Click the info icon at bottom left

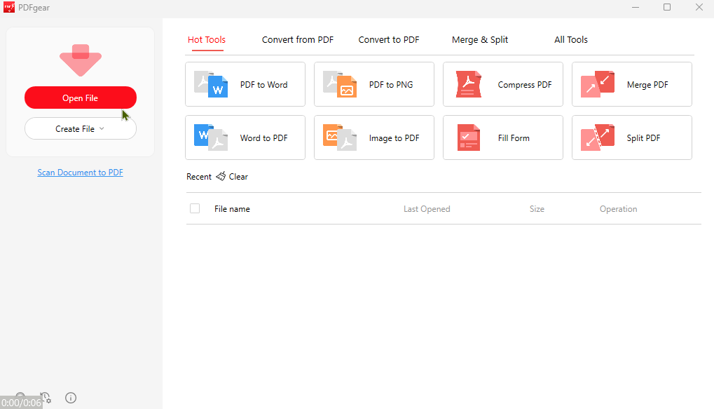coord(70,398)
